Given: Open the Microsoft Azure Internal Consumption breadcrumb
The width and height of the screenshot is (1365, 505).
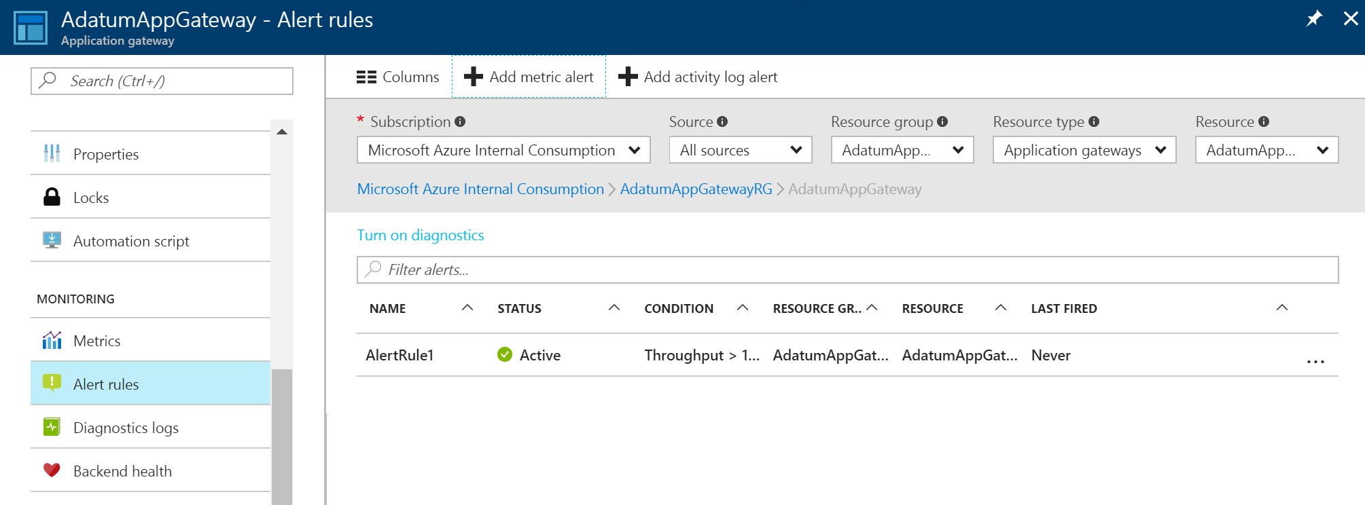Looking at the screenshot, I should (x=480, y=189).
